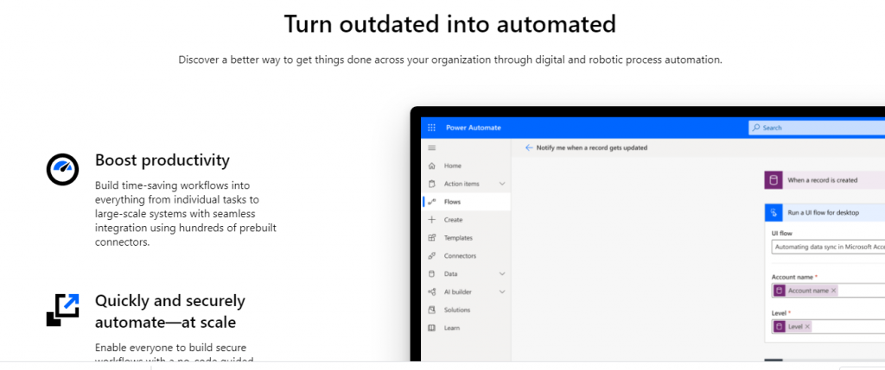Open Templates in the sidebar

click(466, 238)
